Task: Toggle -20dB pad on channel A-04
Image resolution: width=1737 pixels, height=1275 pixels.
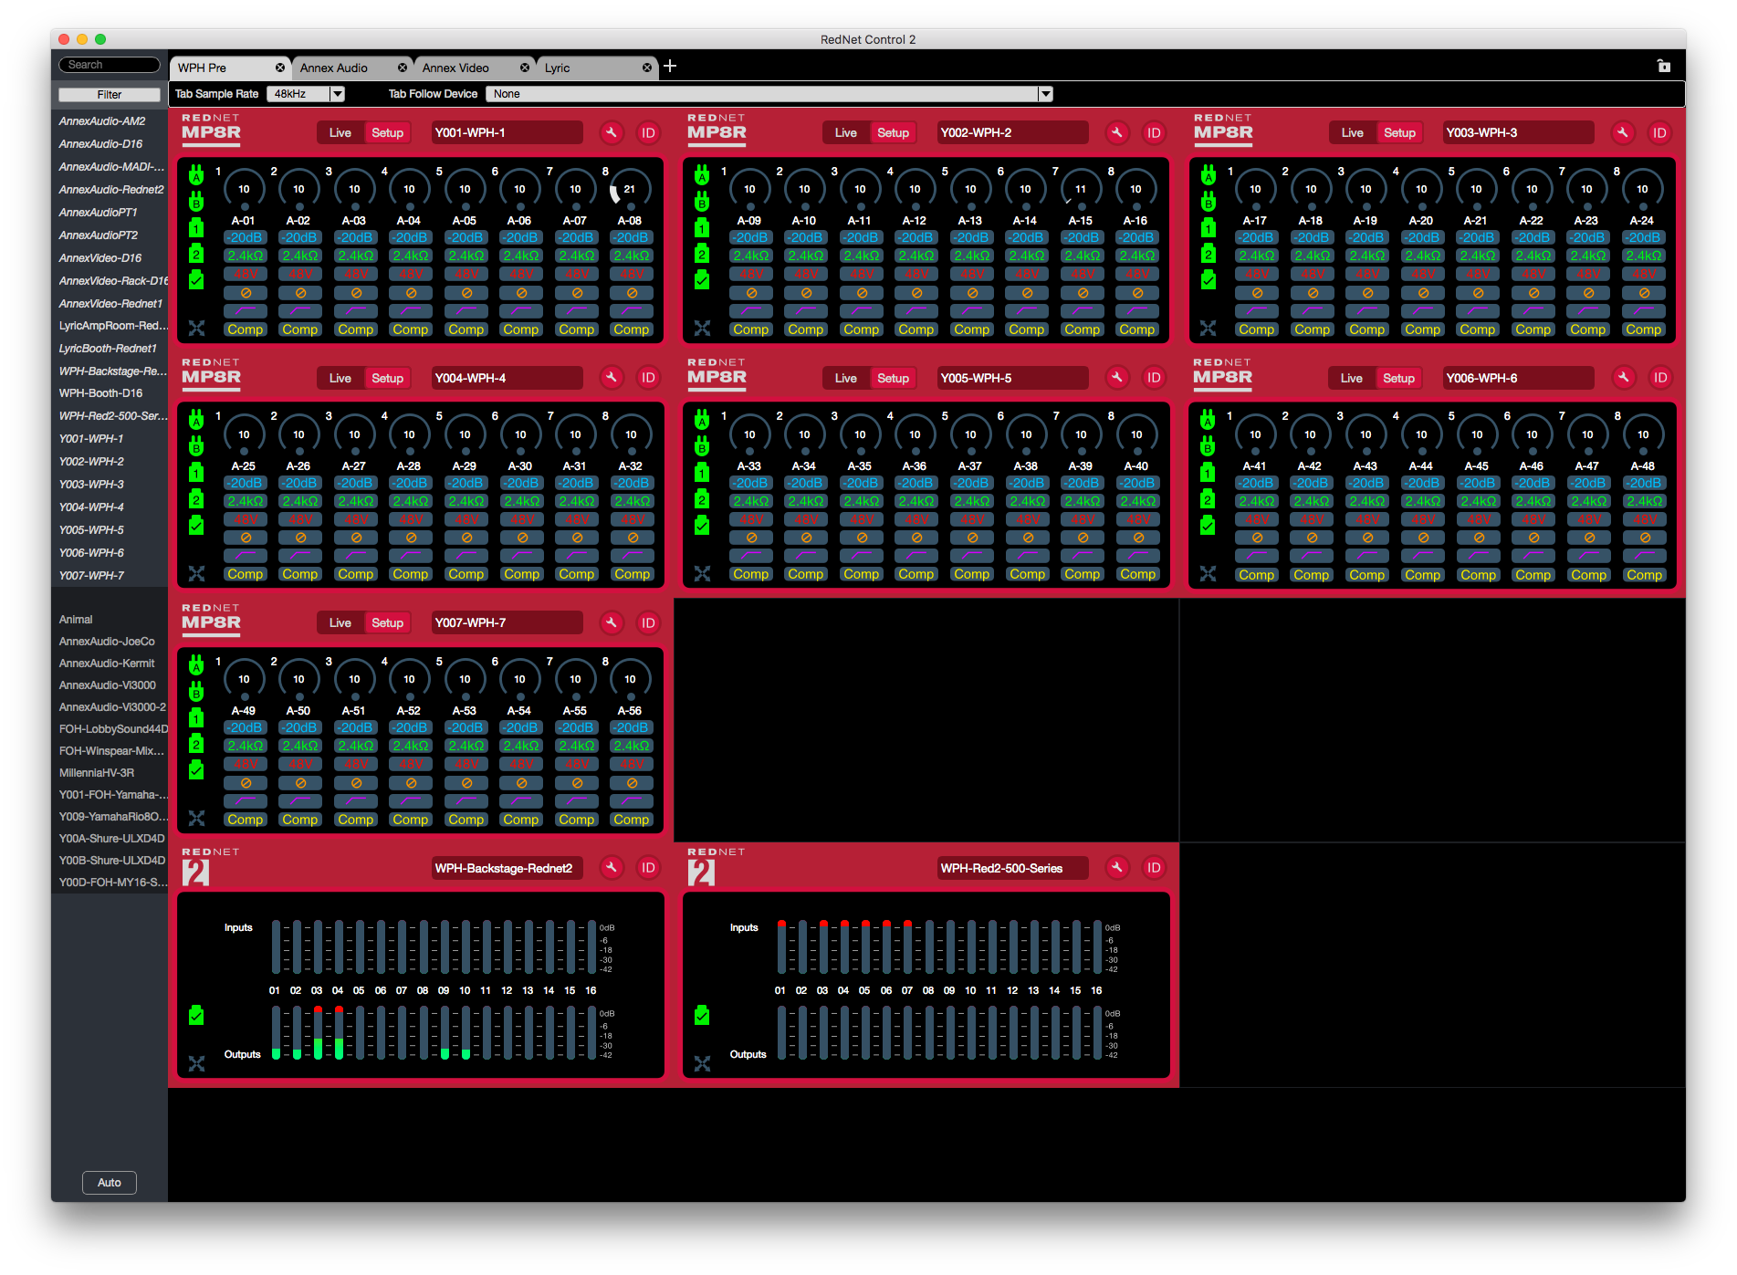Action: pyautogui.click(x=411, y=237)
